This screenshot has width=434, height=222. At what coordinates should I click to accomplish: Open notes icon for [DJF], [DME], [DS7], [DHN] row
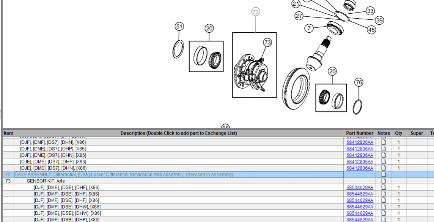383,155
